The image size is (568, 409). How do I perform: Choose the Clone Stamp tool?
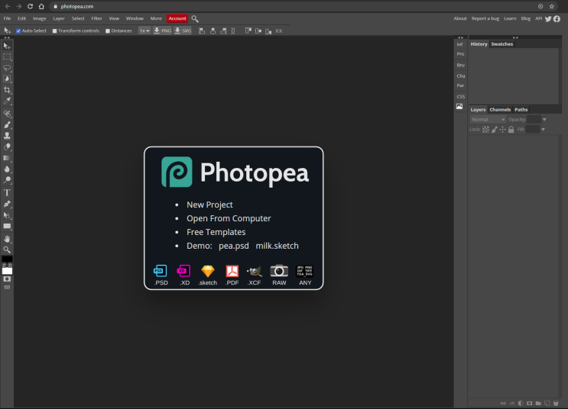point(7,136)
